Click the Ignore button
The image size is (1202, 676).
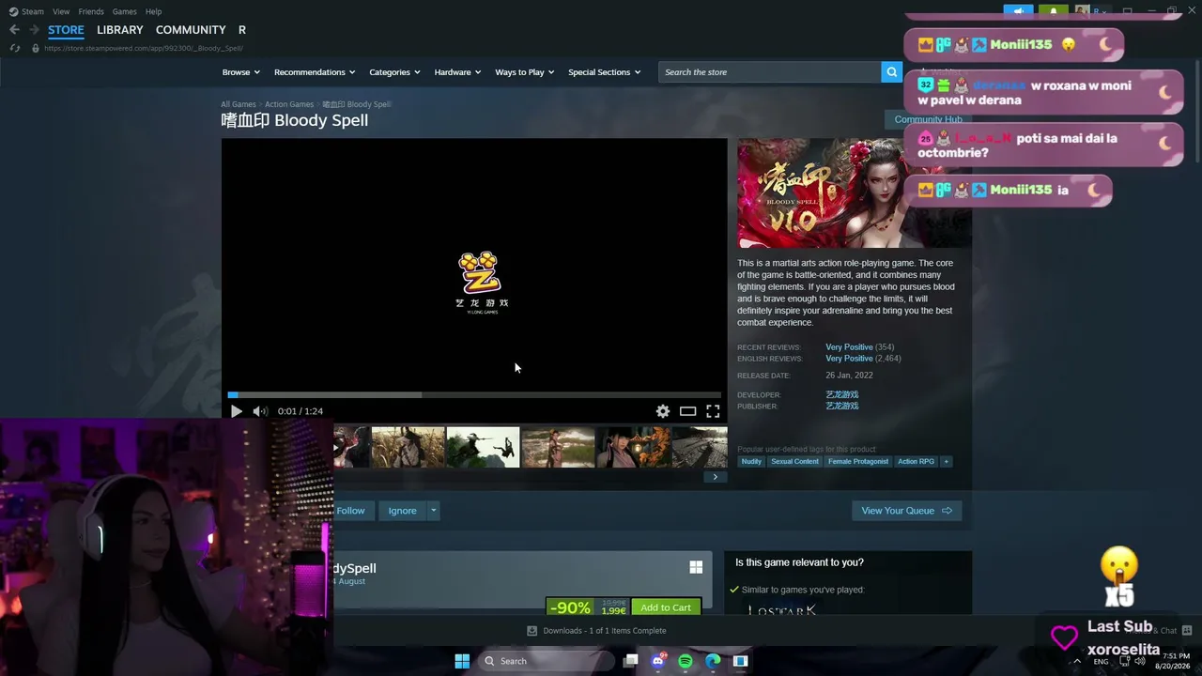pyautogui.click(x=402, y=511)
